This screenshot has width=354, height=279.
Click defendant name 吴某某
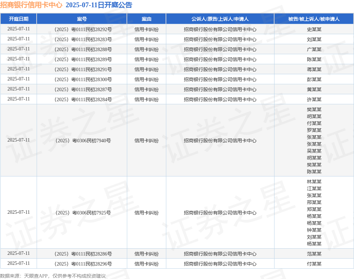[314, 151]
